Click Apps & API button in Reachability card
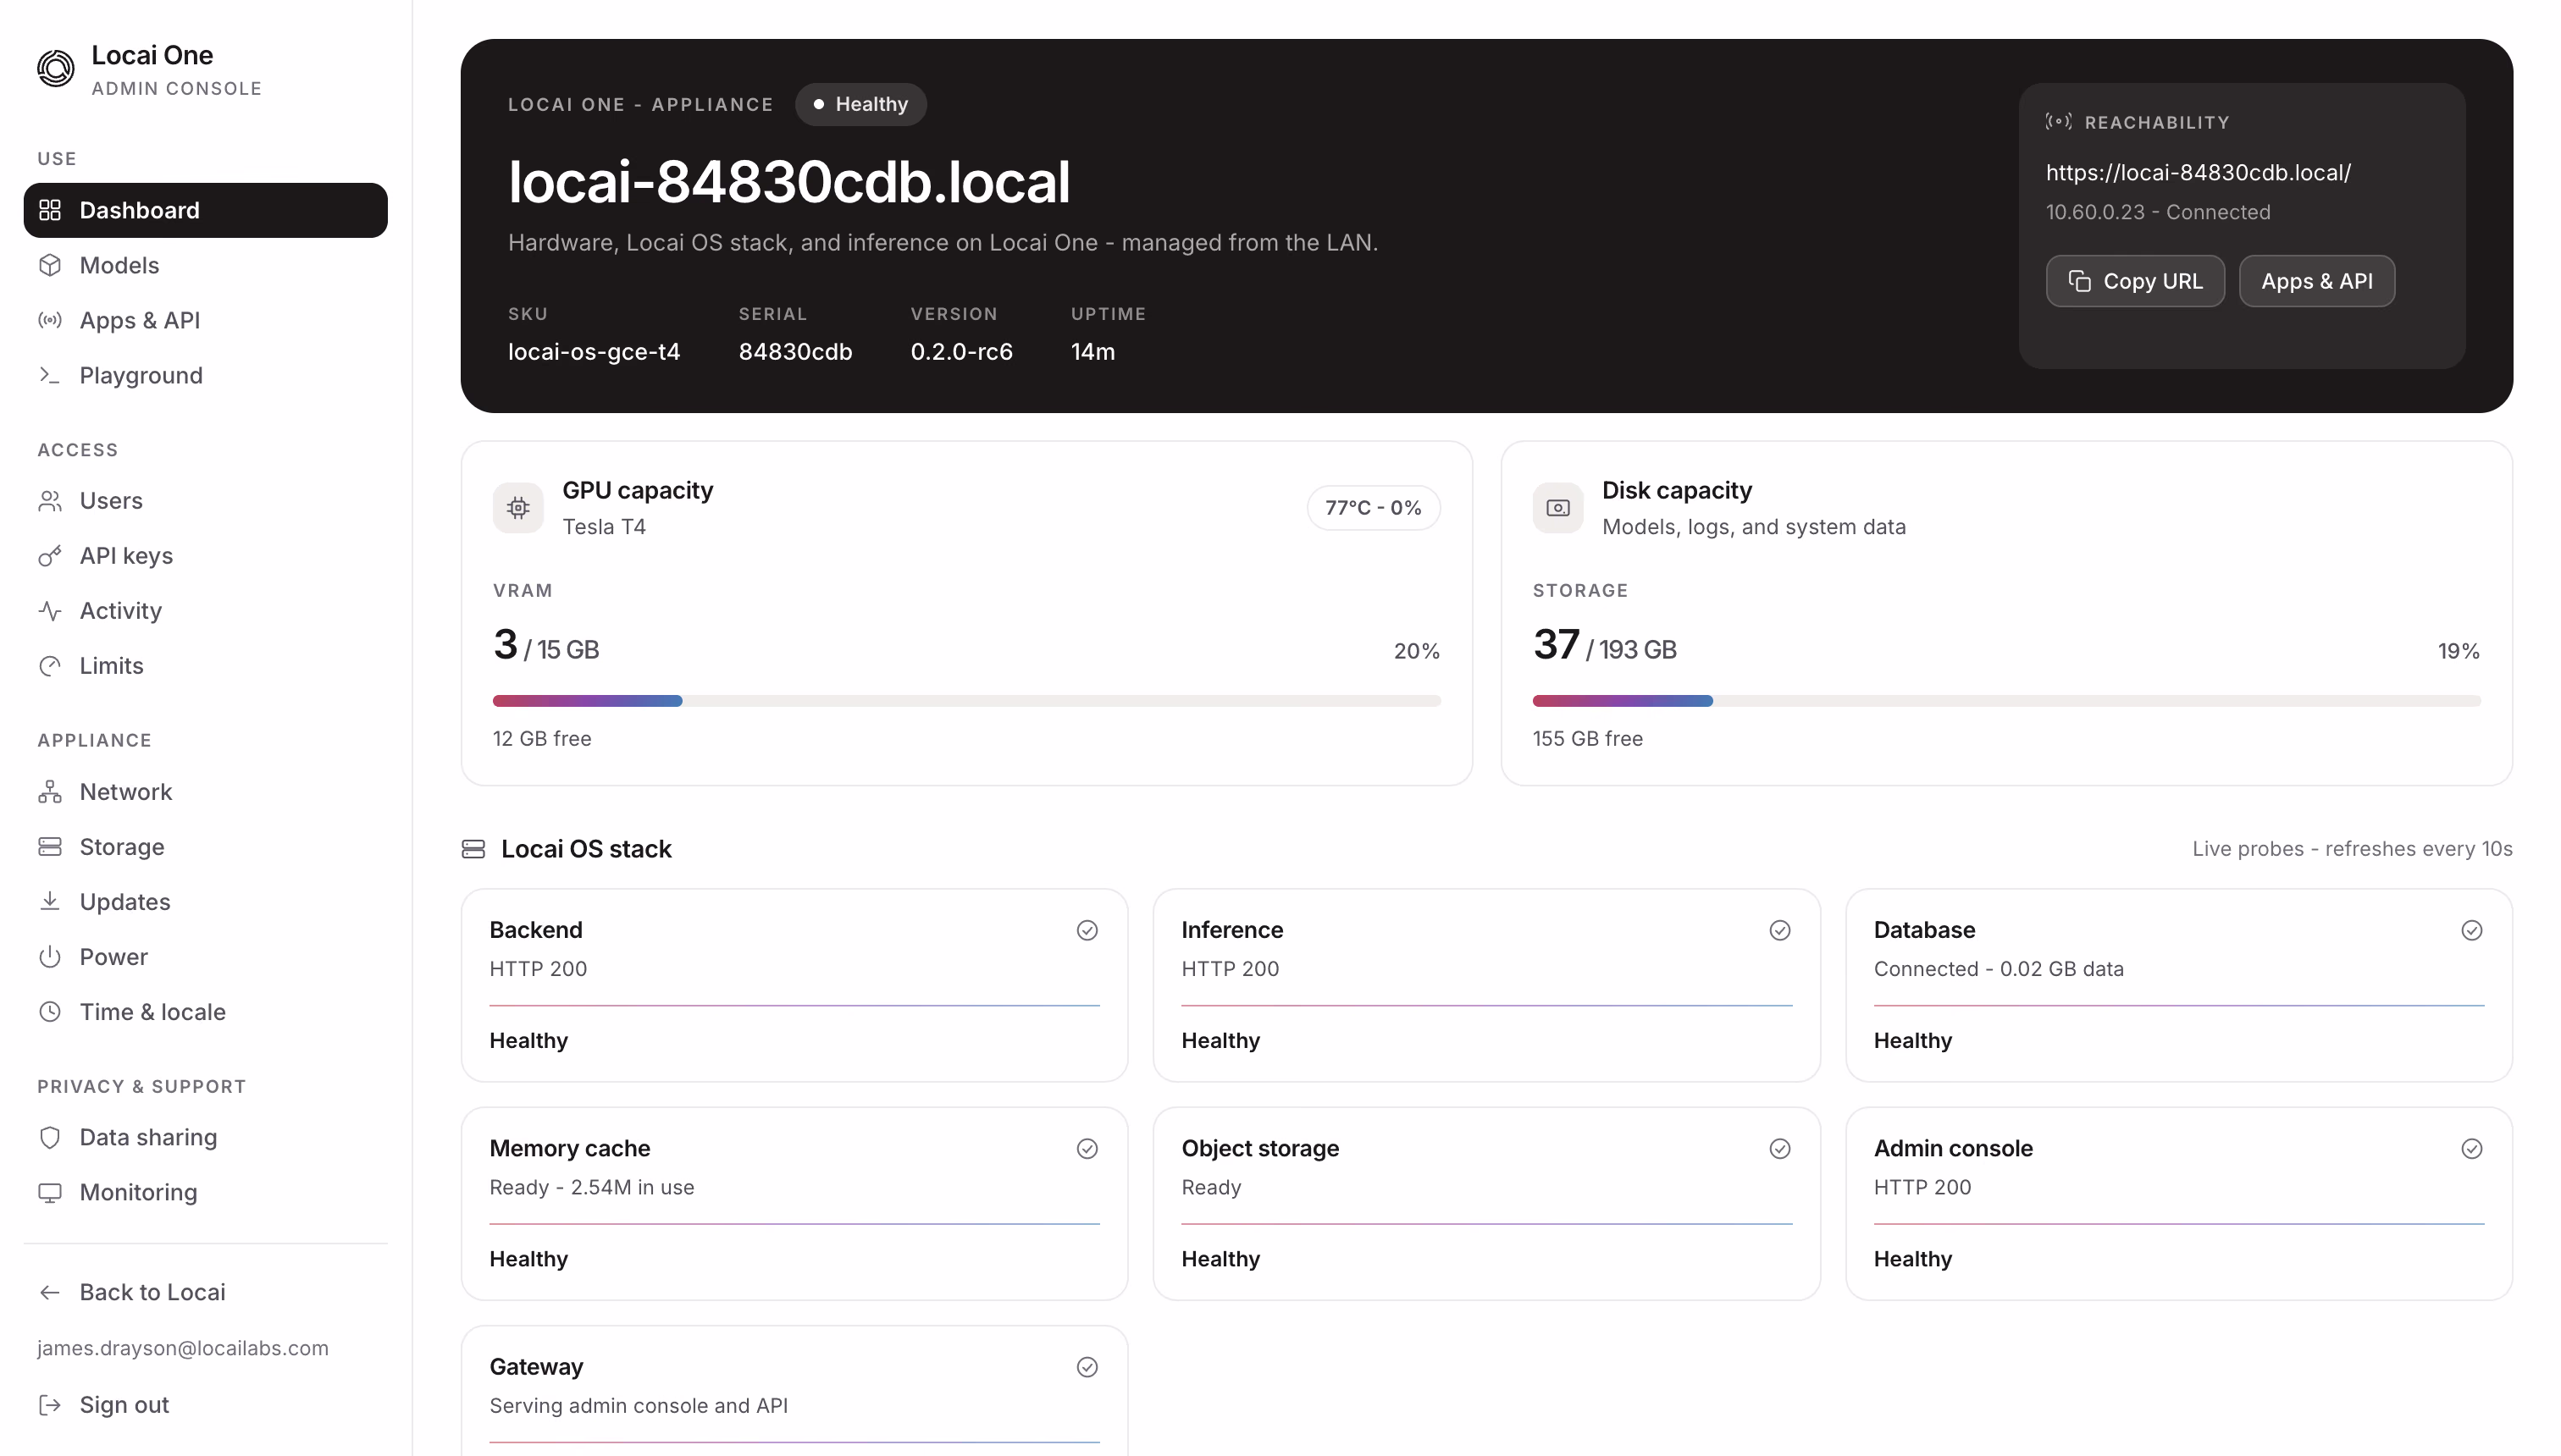The width and height of the screenshot is (2561, 1456). click(x=2316, y=281)
